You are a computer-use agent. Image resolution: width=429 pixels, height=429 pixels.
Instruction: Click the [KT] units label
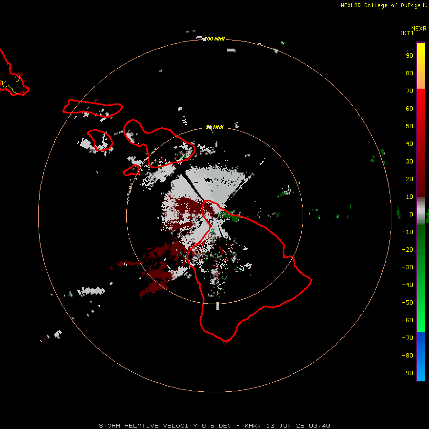coord(407,33)
